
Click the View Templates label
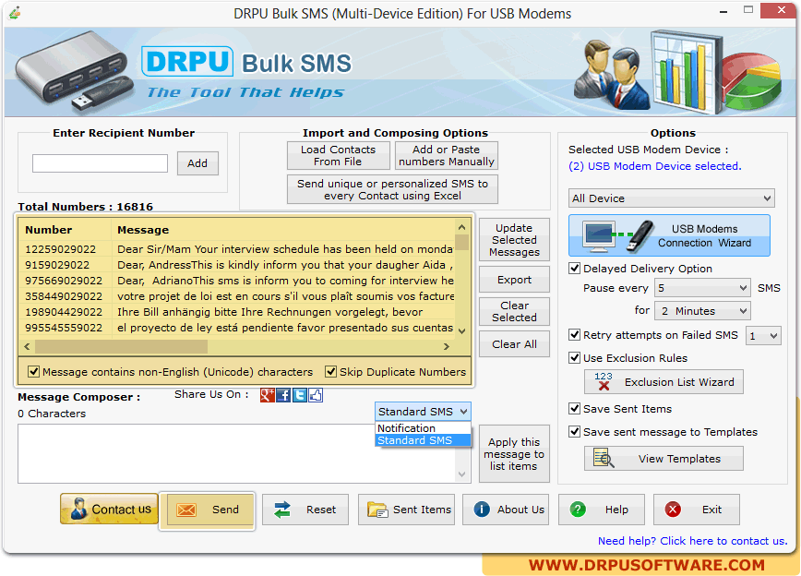(679, 459)
